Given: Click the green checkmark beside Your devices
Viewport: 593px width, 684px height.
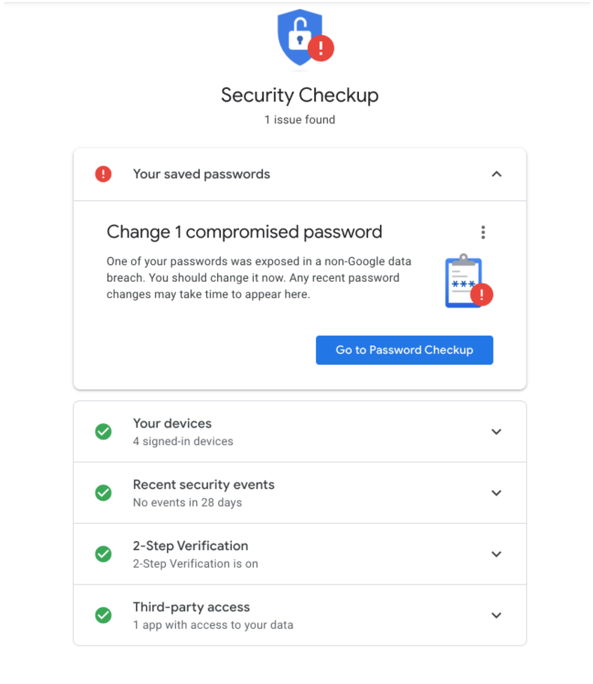Looking at the screenshot, I should point(103,432).
